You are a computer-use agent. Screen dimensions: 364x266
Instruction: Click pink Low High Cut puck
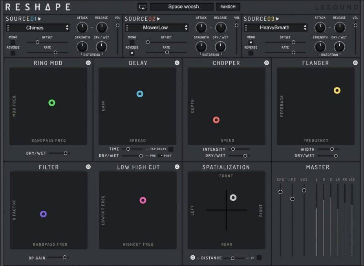pos(143,200)
